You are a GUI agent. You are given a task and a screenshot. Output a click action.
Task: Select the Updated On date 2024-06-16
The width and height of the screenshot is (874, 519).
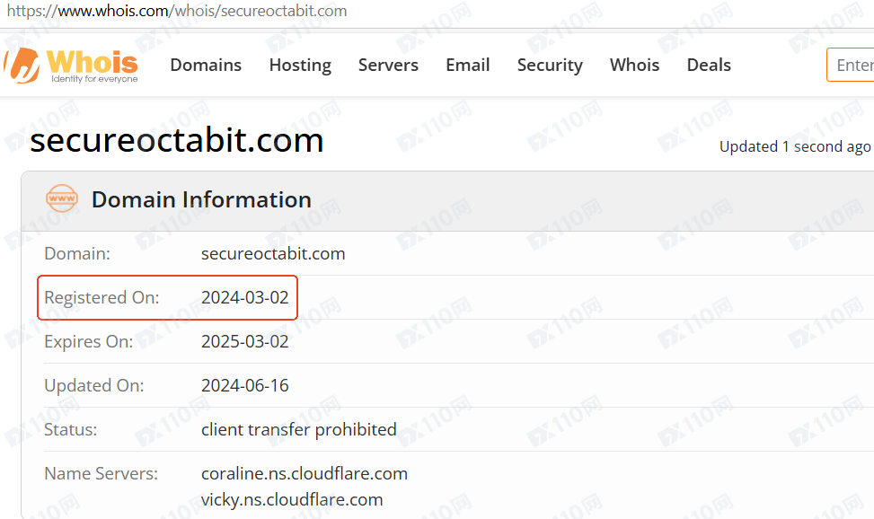point(244,386)
